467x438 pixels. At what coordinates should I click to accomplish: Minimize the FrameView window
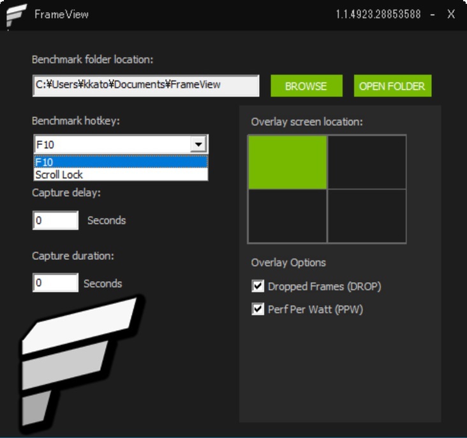click(433, 14)
